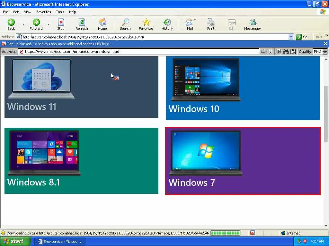Open the Forward history dropdown arrow
The width and height of the screenshot is (329, 246).
(x=48, y=24)
